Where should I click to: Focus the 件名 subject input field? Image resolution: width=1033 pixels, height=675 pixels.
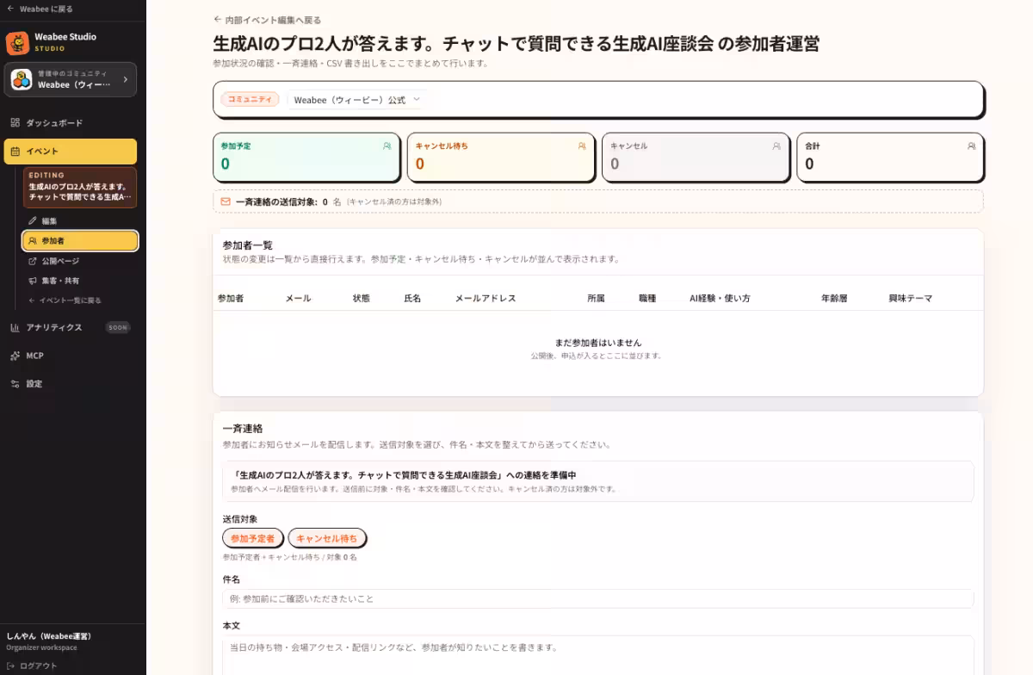598,598
